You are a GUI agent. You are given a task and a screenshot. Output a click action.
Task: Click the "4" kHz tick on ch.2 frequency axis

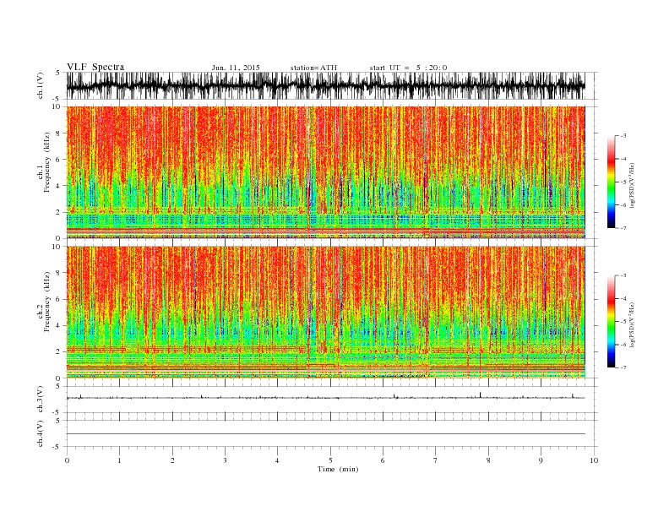pos(59,325)
